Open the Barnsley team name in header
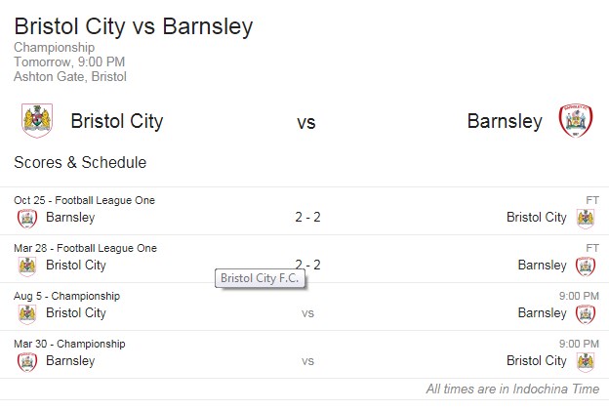 pos(505,121)
